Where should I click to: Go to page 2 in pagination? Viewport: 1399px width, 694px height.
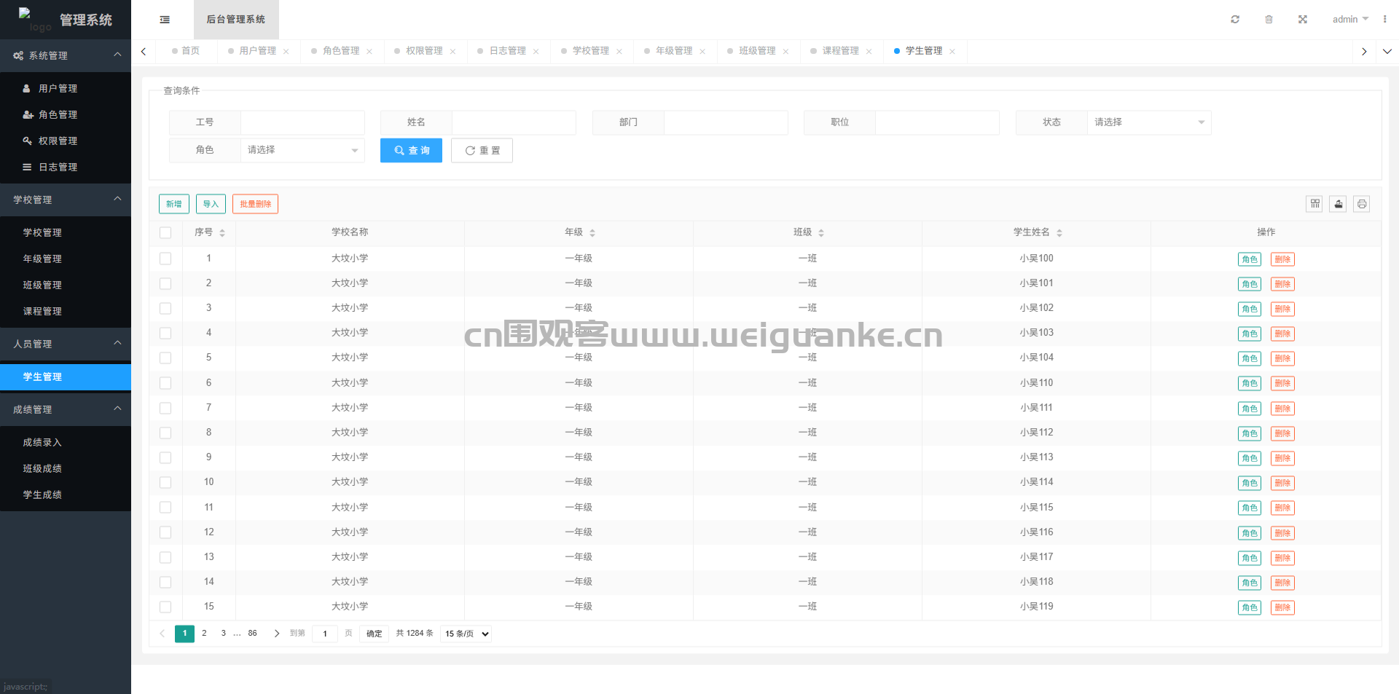[204, 634]
